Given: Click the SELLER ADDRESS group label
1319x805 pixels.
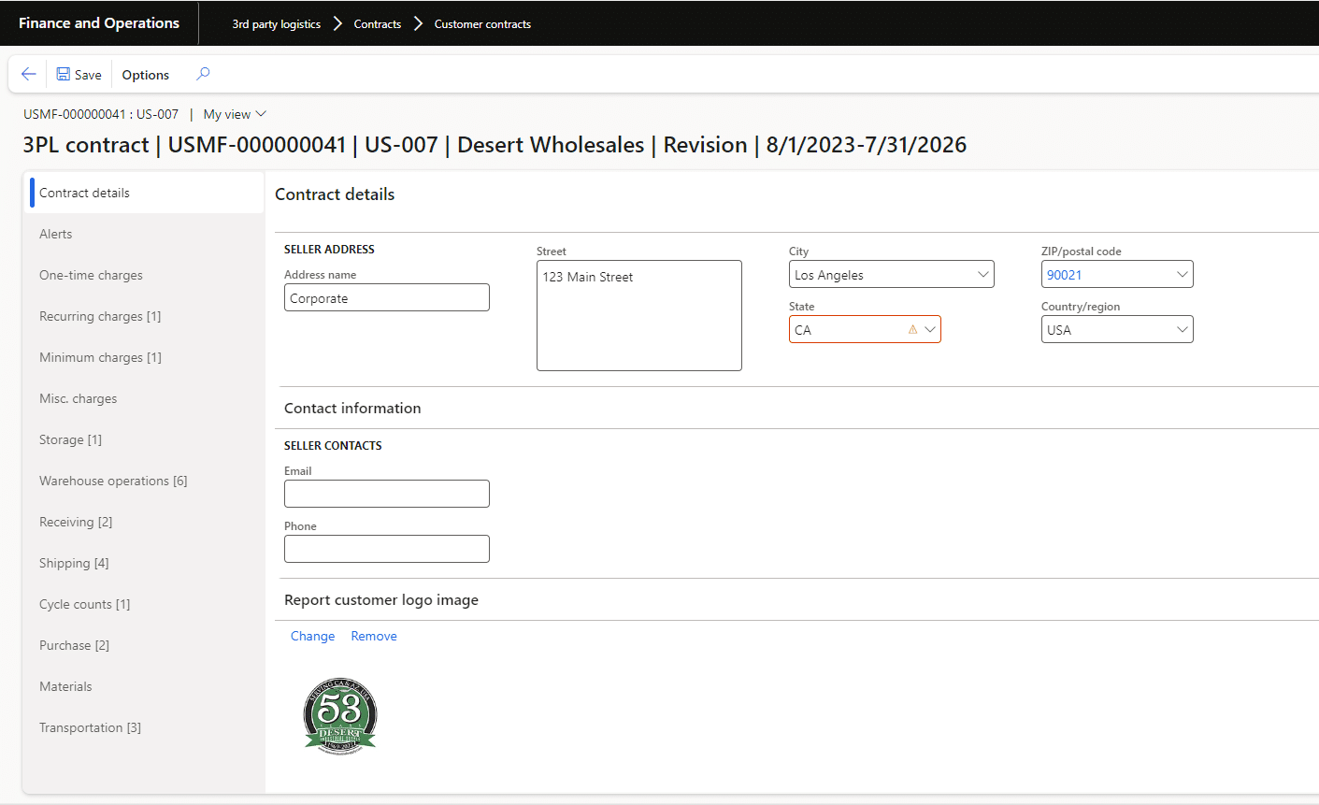Looking at the screenshot, I should pyautogui.click(x=329, y=250).
